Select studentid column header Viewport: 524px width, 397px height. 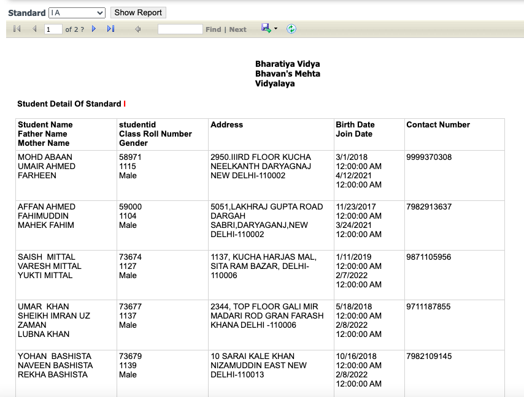[137, 125]
